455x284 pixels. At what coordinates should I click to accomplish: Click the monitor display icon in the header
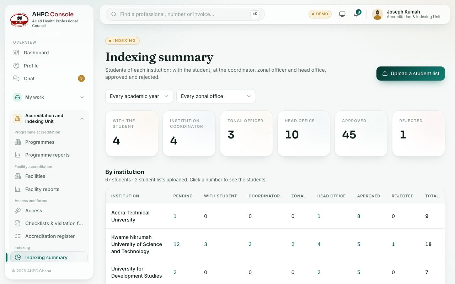click(342, 14)
